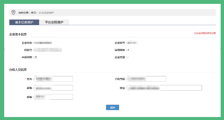This screenshot has height=120, width=224.
Task: Open the red 企业信用等级 link in 企业基本信息
Action: pos(205,33)
